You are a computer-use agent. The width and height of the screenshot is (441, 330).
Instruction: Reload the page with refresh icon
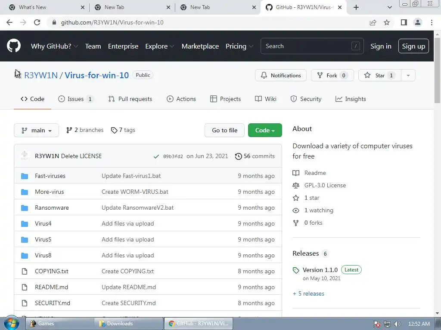[37, 22]
